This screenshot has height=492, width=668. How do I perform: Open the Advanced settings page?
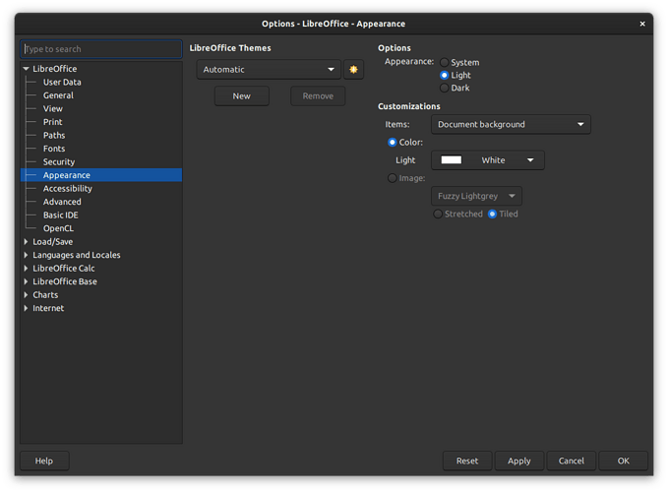[x=62, y=202]
